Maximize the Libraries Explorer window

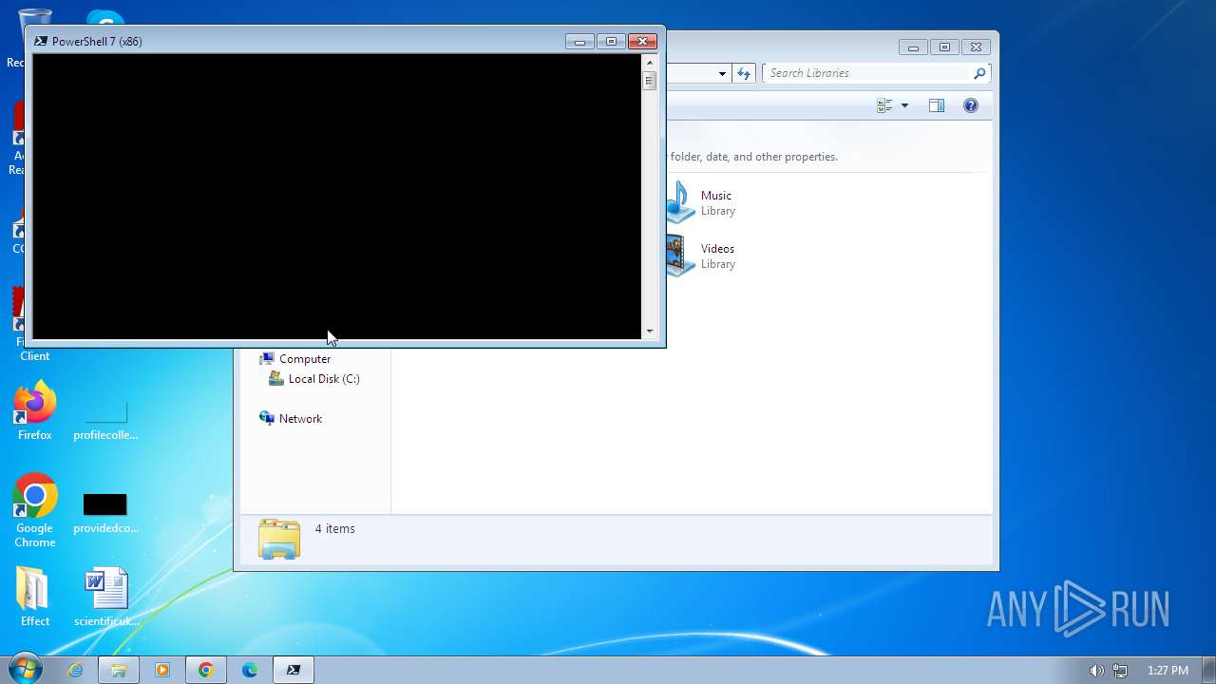point(944,47)
